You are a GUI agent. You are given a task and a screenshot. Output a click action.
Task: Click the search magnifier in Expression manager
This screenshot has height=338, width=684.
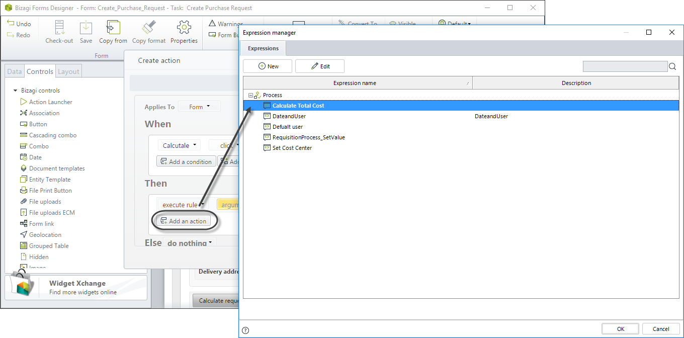672,66
